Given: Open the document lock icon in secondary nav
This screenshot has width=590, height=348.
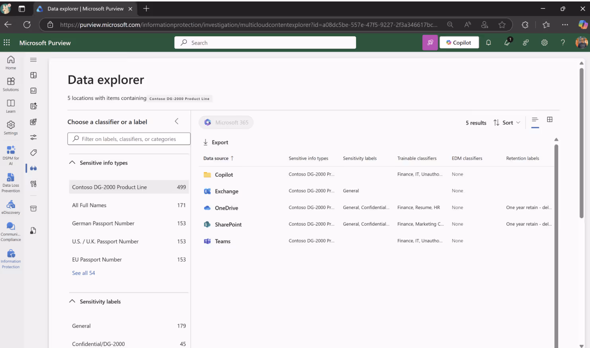Looking at the screenshot, I should coord(33,231).
